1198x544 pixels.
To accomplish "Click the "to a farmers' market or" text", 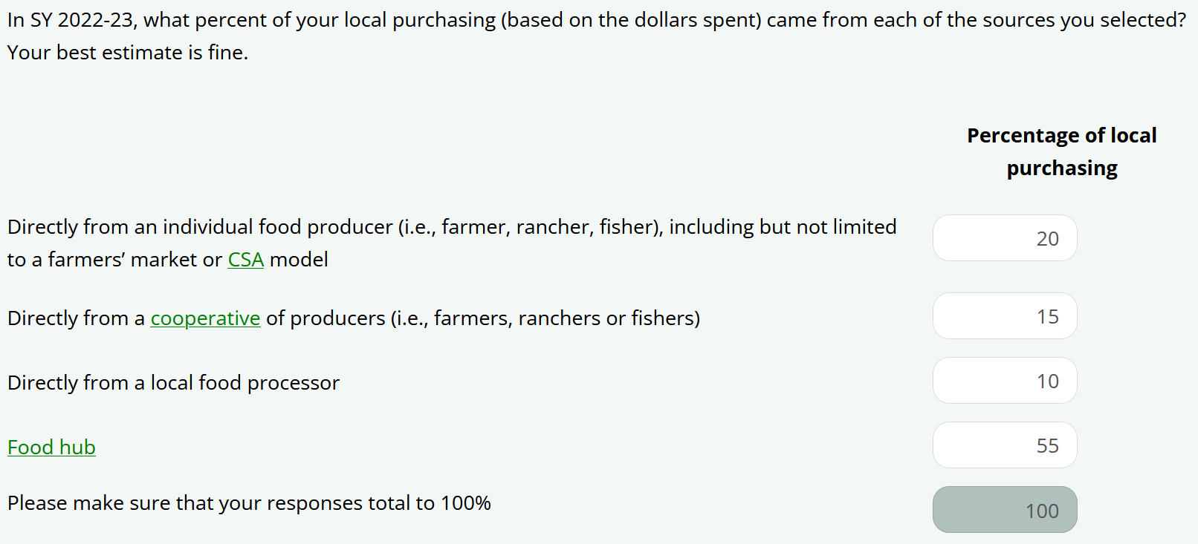I will coord(114,260).
